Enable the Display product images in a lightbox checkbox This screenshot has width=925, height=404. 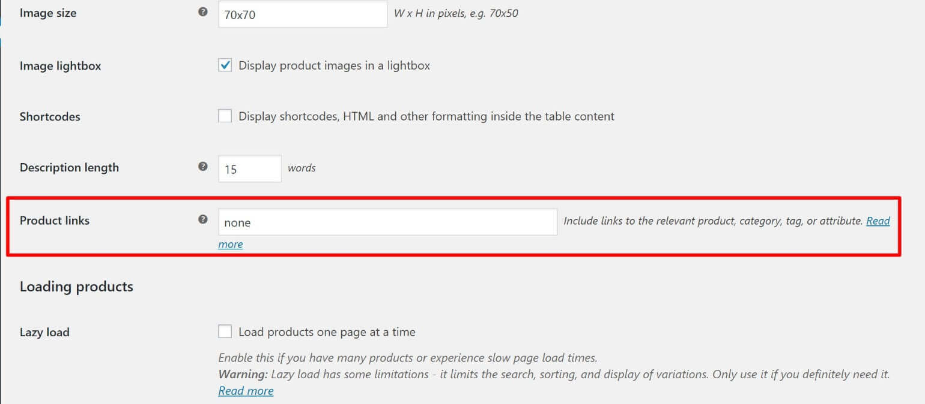pyautogui.click(x=225, y=65)
